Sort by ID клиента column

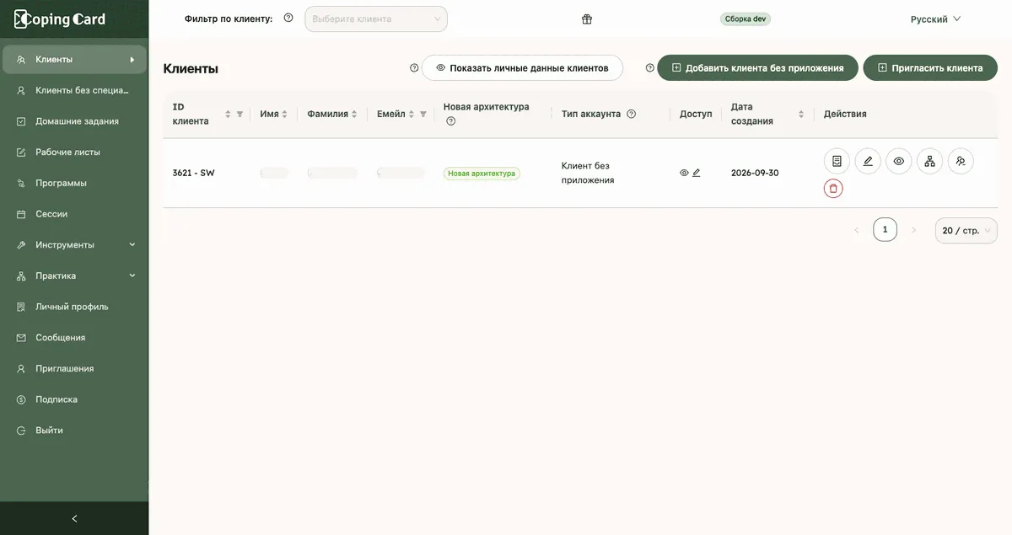(x=228, y=115)
